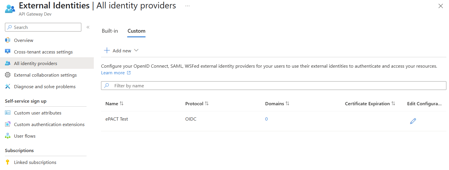Select Cross-tenant access settings in sidebar
The height and width of the screenshot is (170, 449).
43,52
